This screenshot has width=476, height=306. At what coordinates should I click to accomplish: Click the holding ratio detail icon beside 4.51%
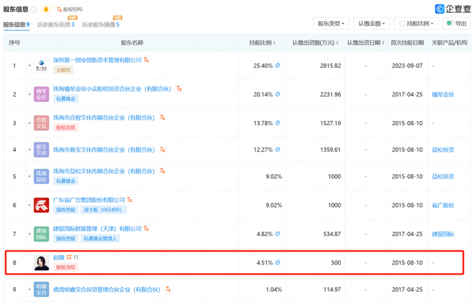click(277, 262)
